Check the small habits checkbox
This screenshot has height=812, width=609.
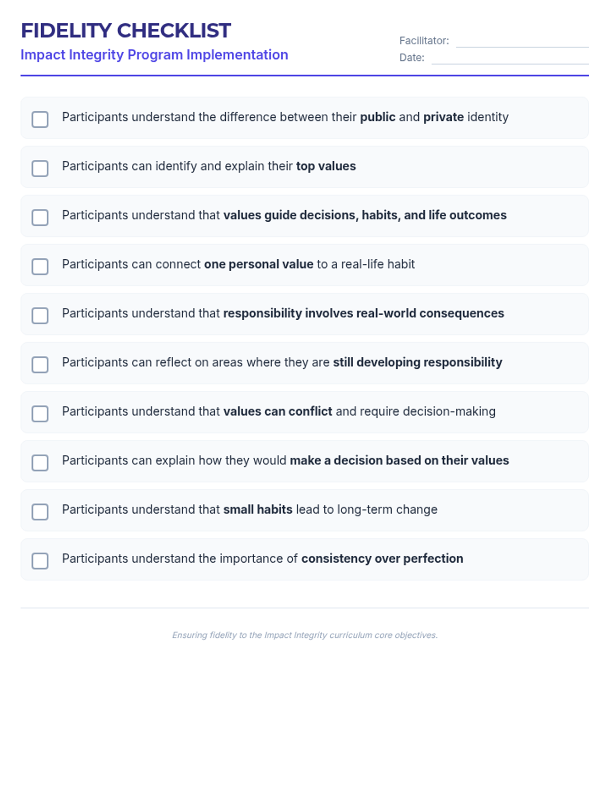pos(40,512)
